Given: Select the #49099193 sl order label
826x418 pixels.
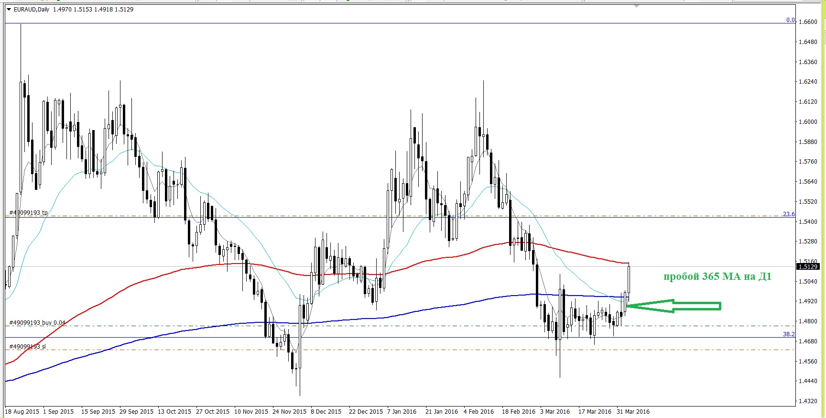Looking at the screenshot, I should click(x=28, y=346).
